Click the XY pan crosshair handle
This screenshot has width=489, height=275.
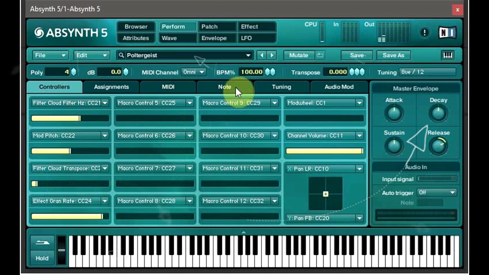point(325,194)
